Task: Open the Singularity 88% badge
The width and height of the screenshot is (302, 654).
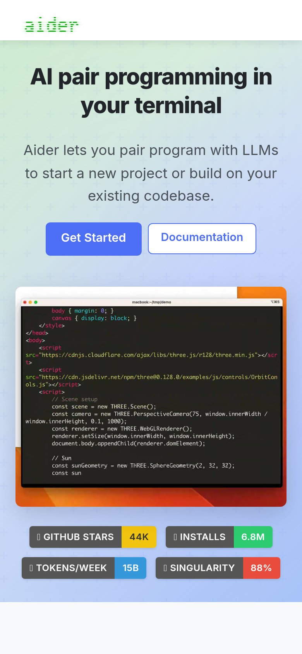Action: (218, 568)
